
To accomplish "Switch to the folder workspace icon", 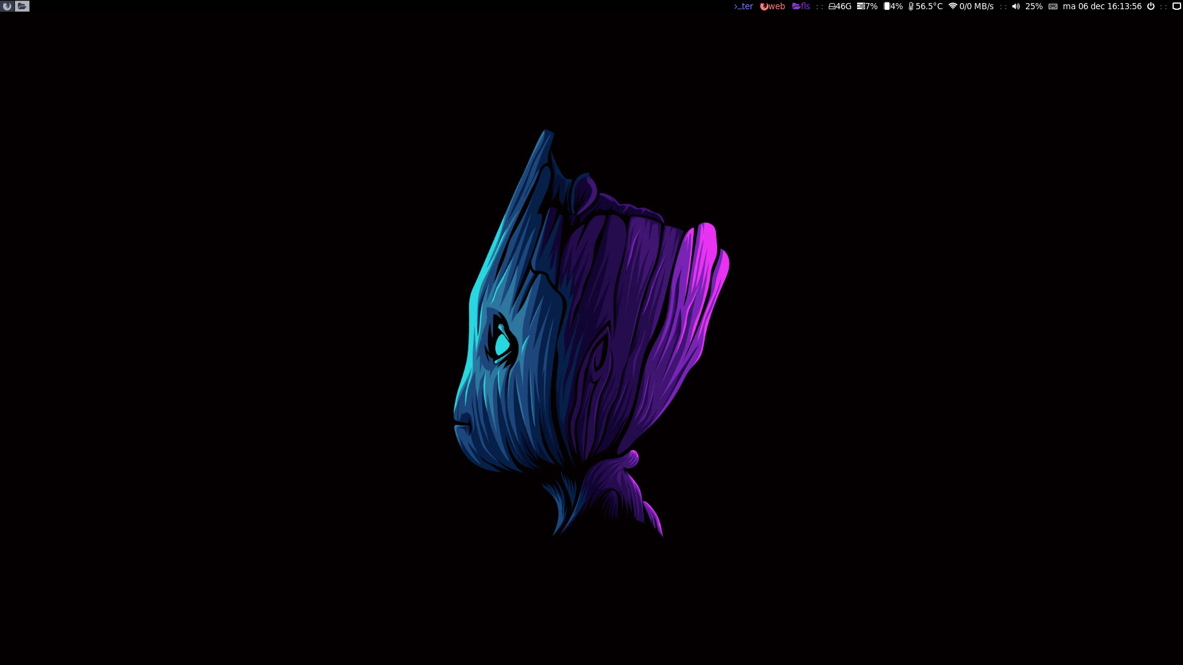I will [x=22, y=6].
